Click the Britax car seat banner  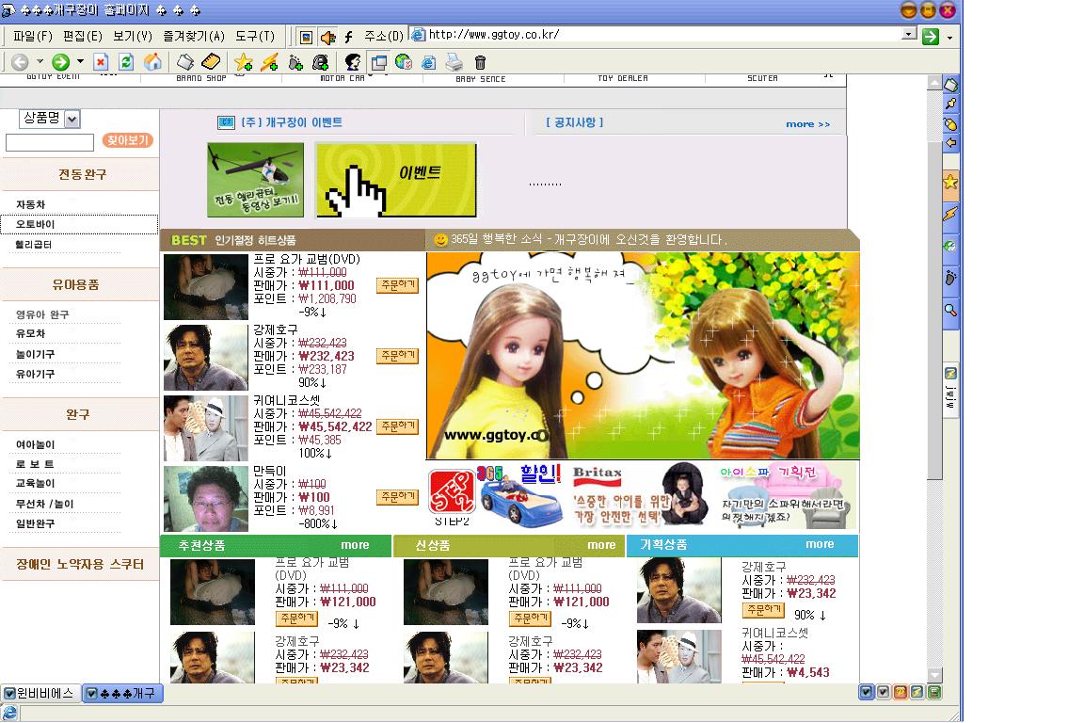pyautogui.click(x=640, y=494)
